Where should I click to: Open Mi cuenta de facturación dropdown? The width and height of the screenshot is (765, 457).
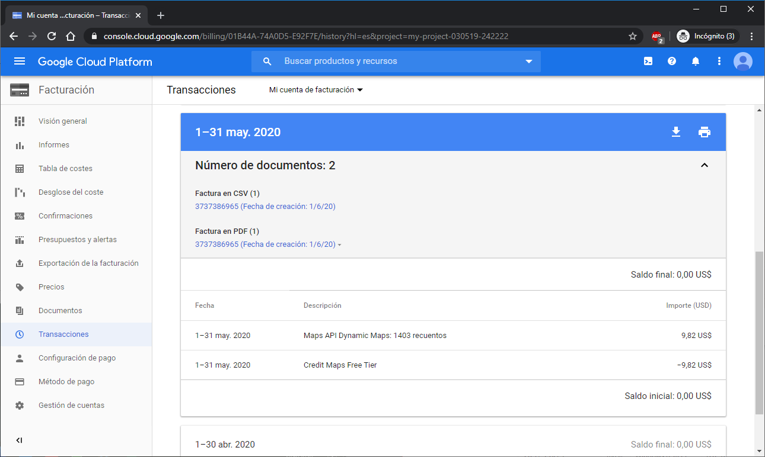pos(315,90)
